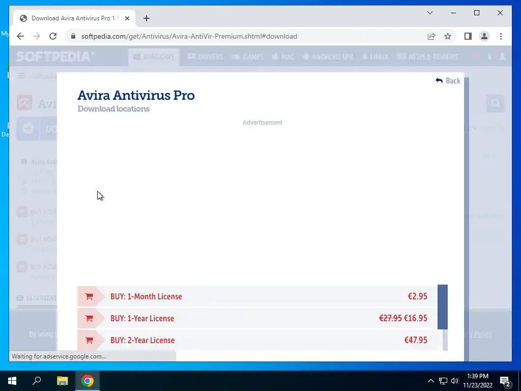Share this page using the share icon
This screenshot has height=391, width=521.
tap(431, 36)
